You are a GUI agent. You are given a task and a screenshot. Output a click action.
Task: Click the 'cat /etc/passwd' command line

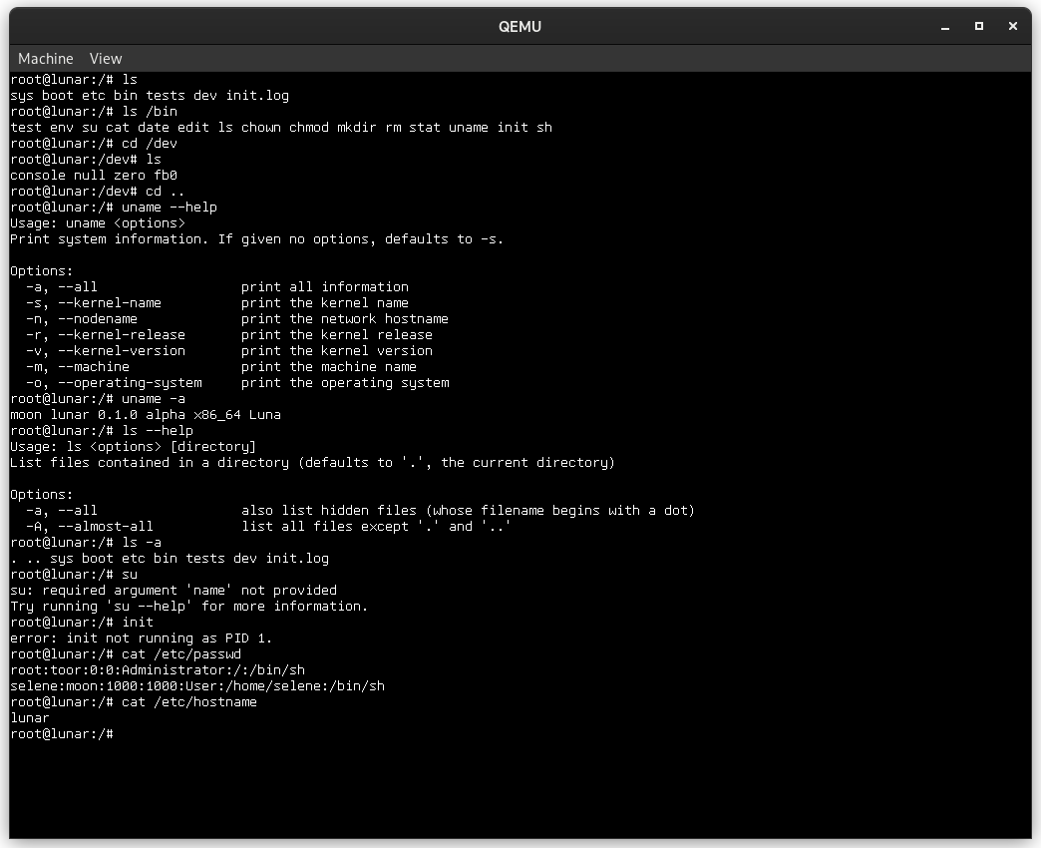(127, 654)
